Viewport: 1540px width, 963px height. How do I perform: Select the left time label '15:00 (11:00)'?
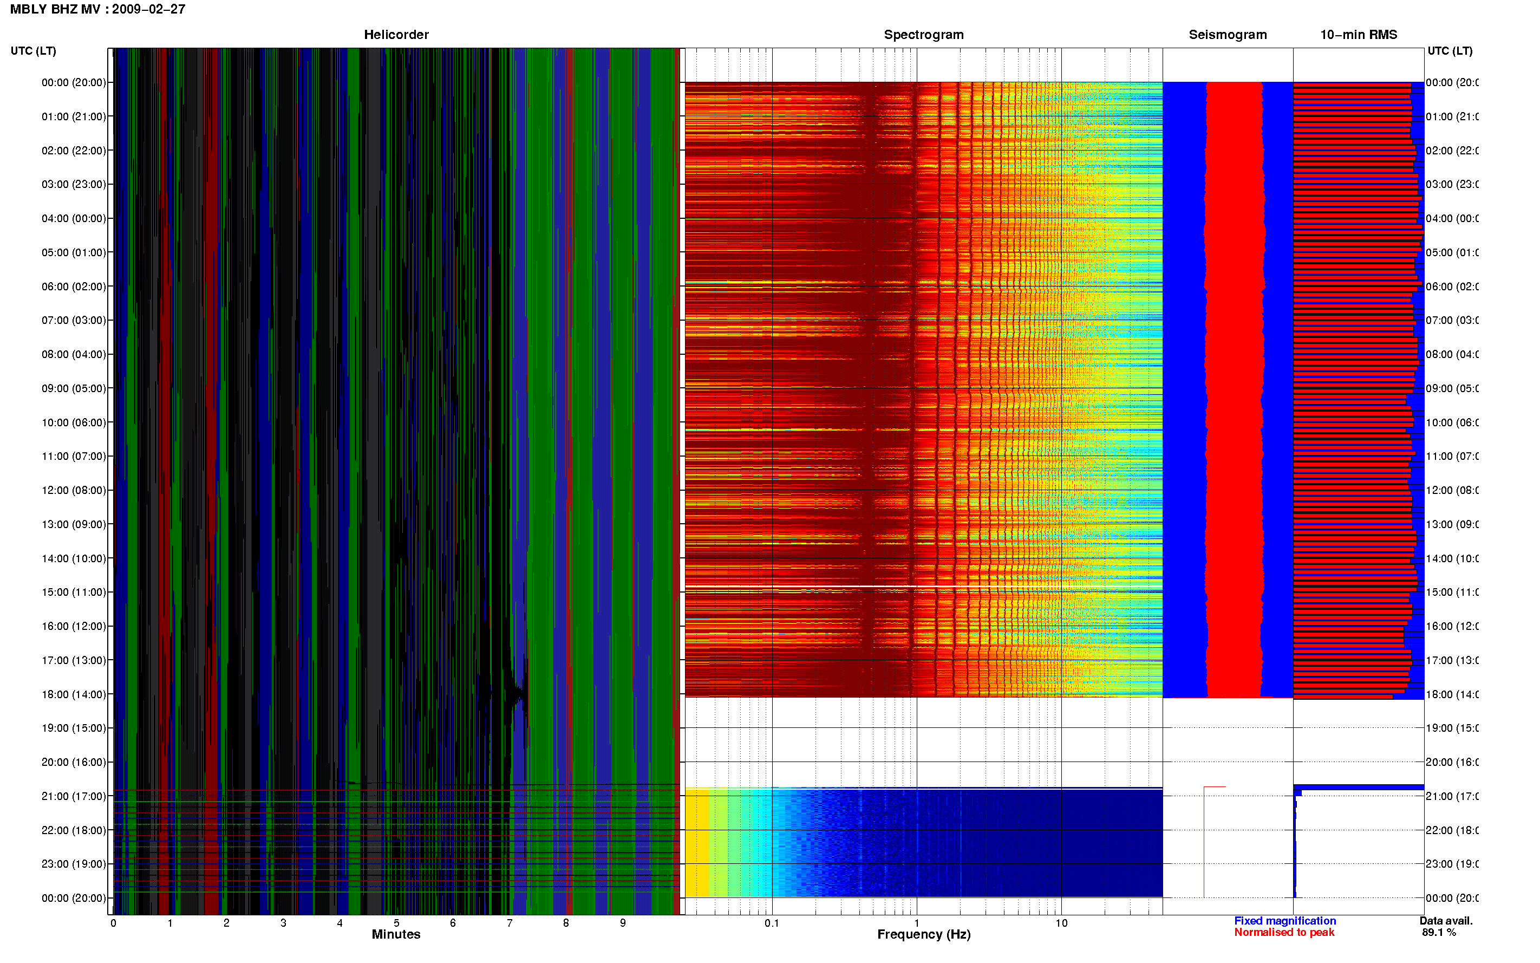pos(74,593)
